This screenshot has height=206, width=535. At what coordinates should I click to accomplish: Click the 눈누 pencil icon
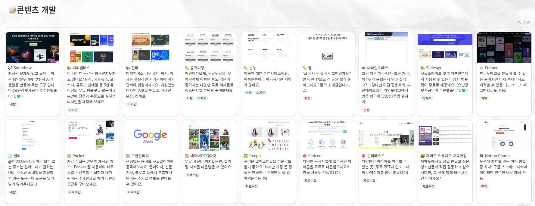(x=246, y=68)
